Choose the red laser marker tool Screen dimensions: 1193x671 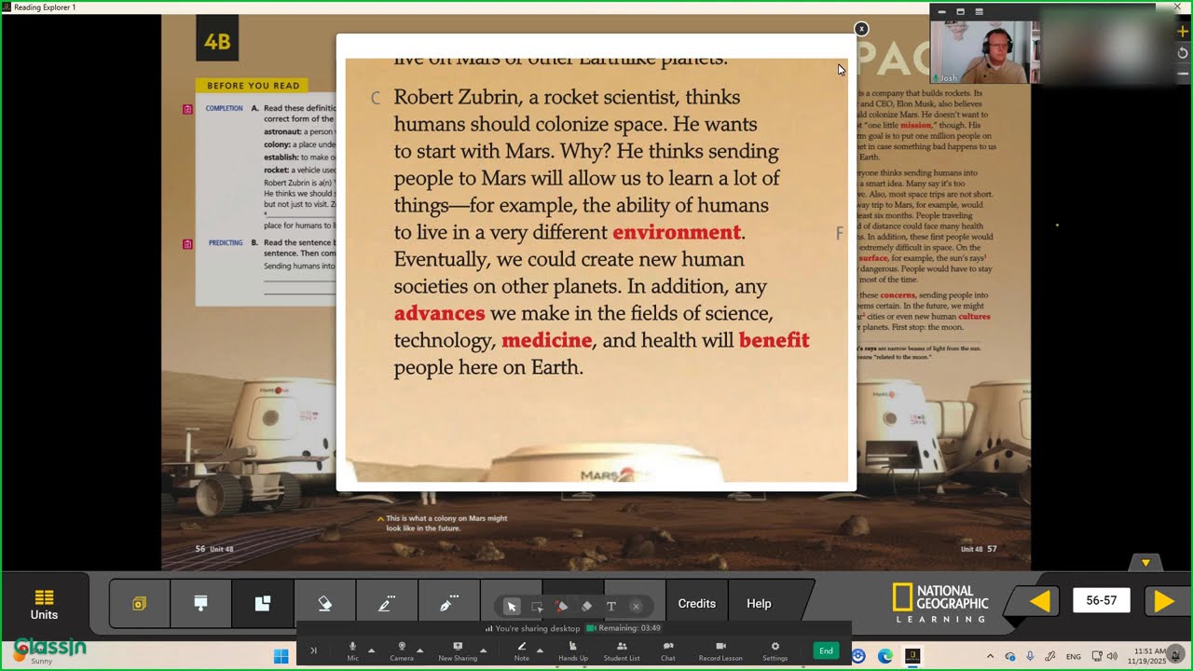point(562,606)
